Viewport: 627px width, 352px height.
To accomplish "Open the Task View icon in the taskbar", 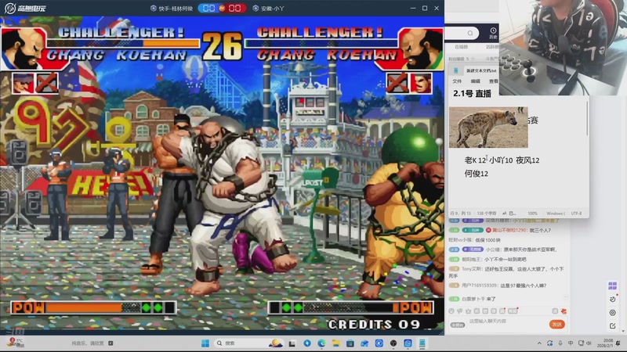I will coord(292,343).
